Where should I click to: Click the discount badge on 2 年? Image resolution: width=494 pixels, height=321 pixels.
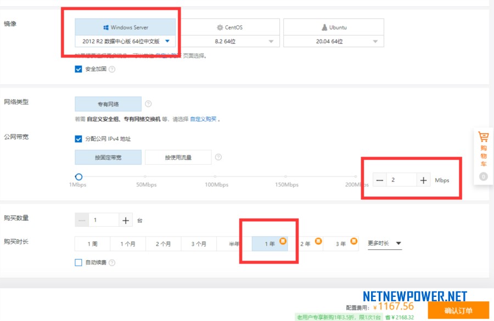pyautogui.click(x=318, y=241)
